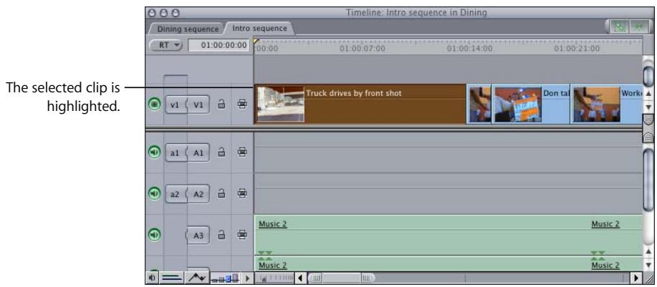This screenshot has height=287, width=657.
Task: Click horizontal scrollbar right arrow
Action: [x=636, y=278]
